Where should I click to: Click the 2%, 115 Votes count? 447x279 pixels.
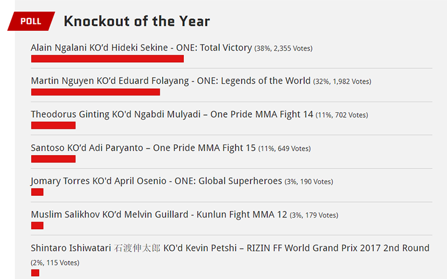pyautogui.click(x=55, y=263)
